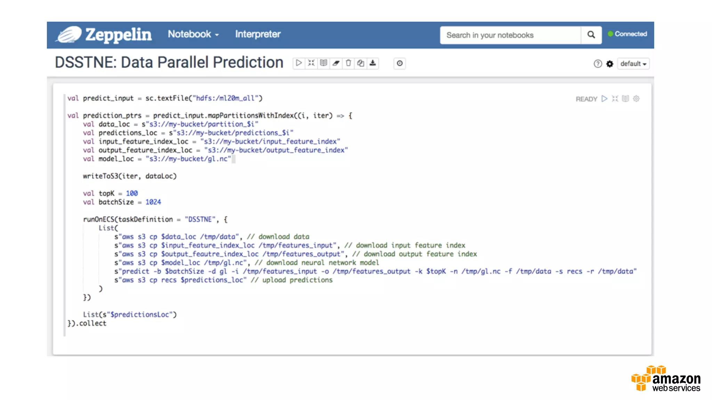Toggle output visibility for all paragraphs
Image resolution: width=712 pixels, height=400 pixels.
324,63
